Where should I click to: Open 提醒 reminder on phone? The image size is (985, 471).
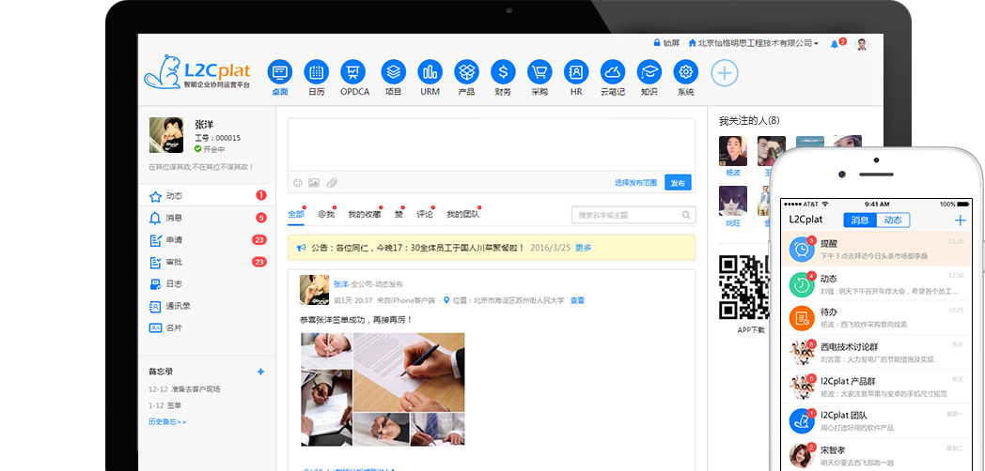point(876,249)
